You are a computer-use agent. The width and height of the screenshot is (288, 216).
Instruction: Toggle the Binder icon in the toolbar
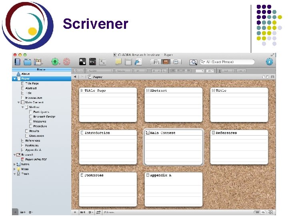click(x=18, y=62)
